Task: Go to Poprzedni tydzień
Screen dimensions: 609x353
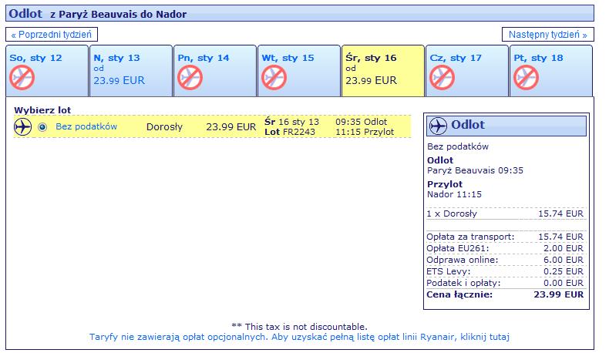Action: [52, 34]
